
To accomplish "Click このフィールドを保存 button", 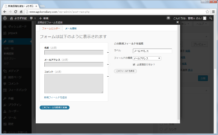I will (125, 71).
